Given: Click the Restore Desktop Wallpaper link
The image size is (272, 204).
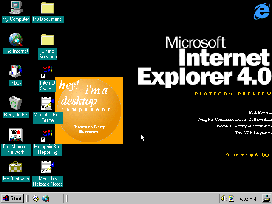Looking at the screenshot, I should pyautogui.click(x=248, y=155).
